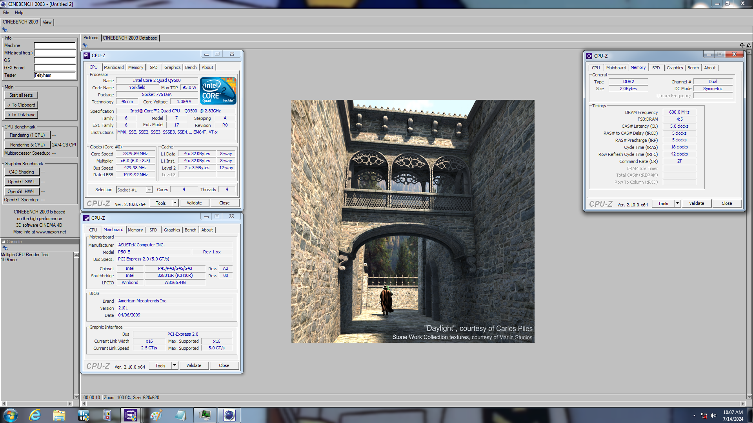Click into the GFX-Board input field
Image resolution: width=753 pixels, height=423 pixels.
coord(55,68)
